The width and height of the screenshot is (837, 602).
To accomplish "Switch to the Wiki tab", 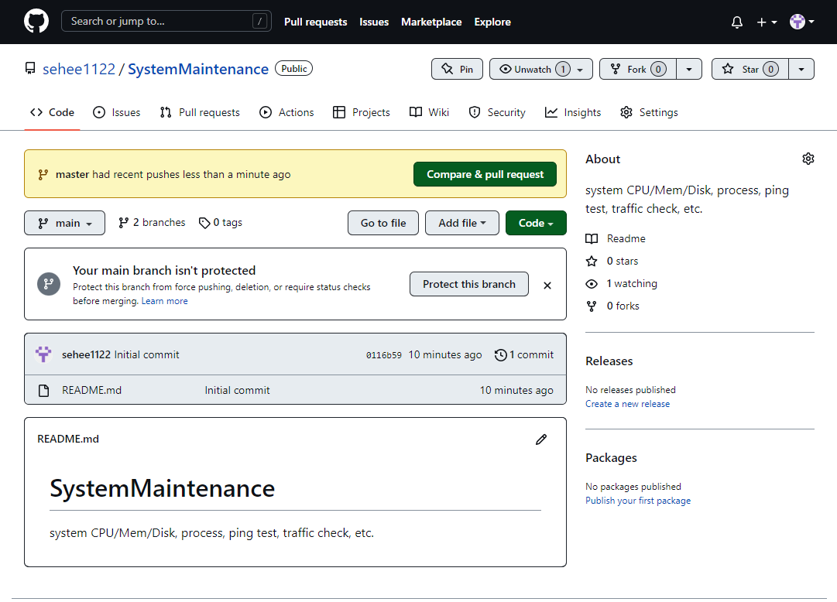I will (429, 112).
